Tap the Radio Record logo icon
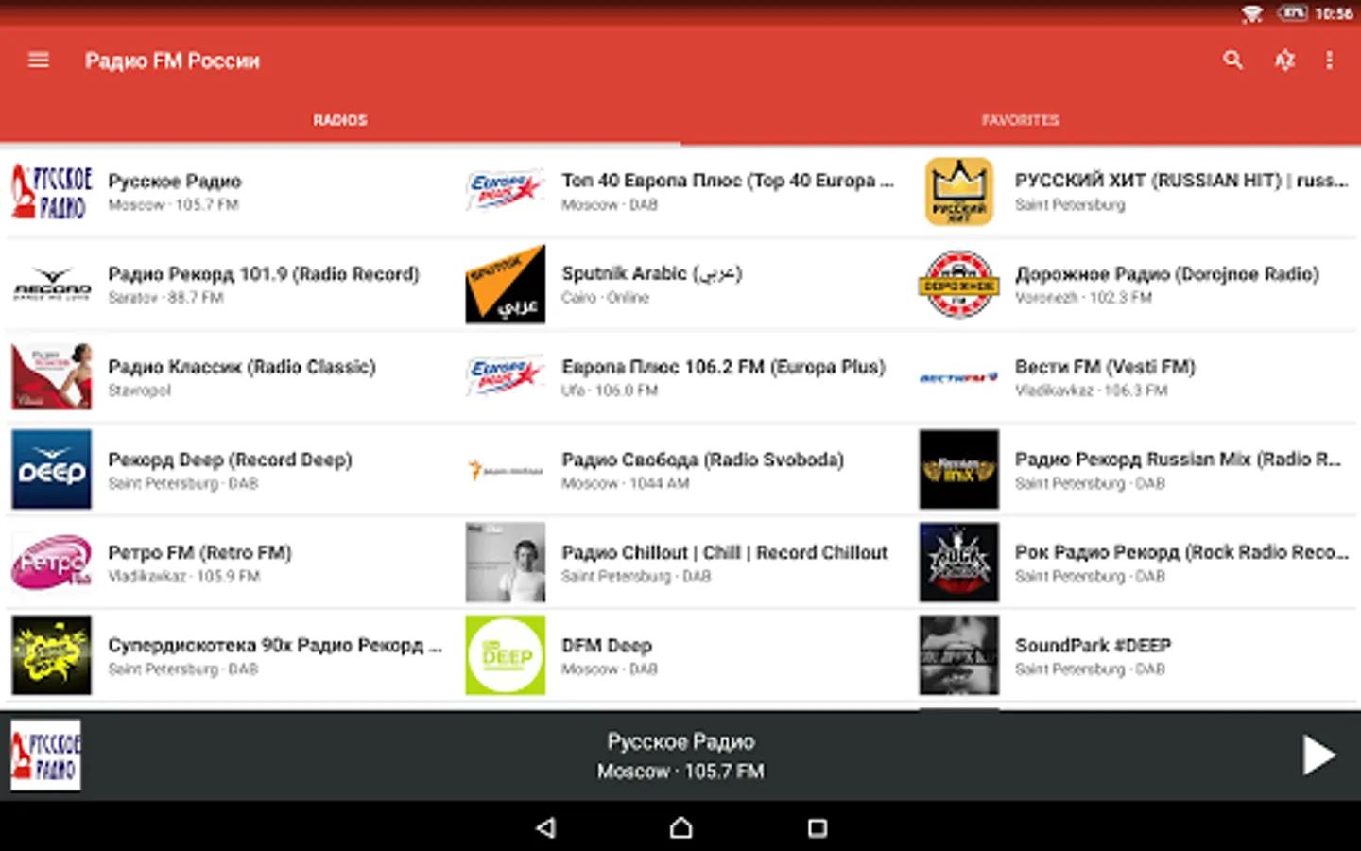Image resolution: width=1361 pixels, height=851 pixels. click(x=52, y=284)
